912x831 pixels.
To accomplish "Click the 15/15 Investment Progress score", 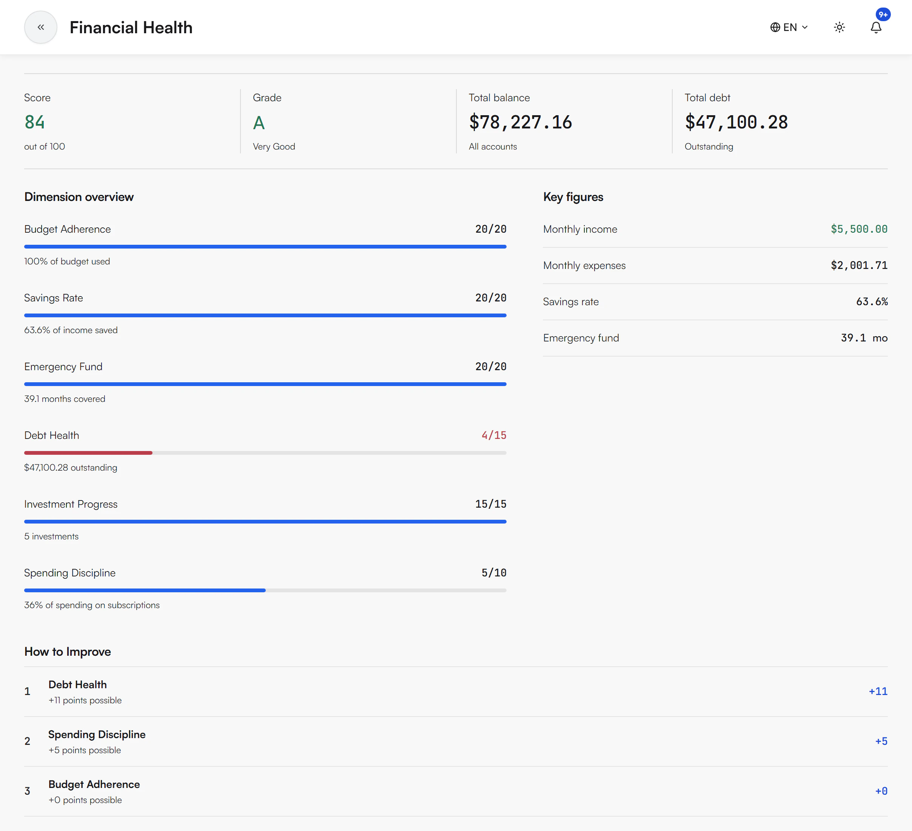I will [490, 504].
